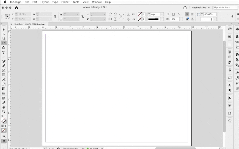Screen dimensions: 239x149
Task: Click the Adobe Stock search field
Action: tap(226, 7)
